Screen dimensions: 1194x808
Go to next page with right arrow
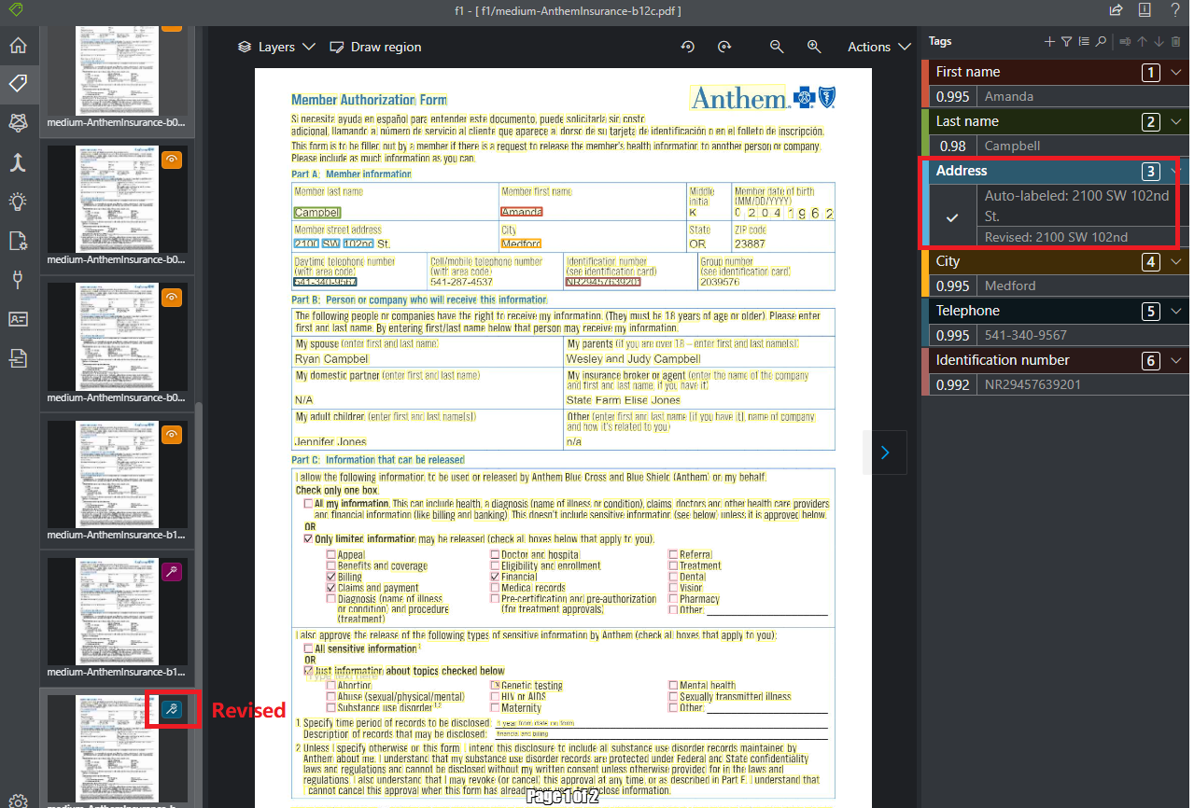pyautogui.click(x=885, y=453)
